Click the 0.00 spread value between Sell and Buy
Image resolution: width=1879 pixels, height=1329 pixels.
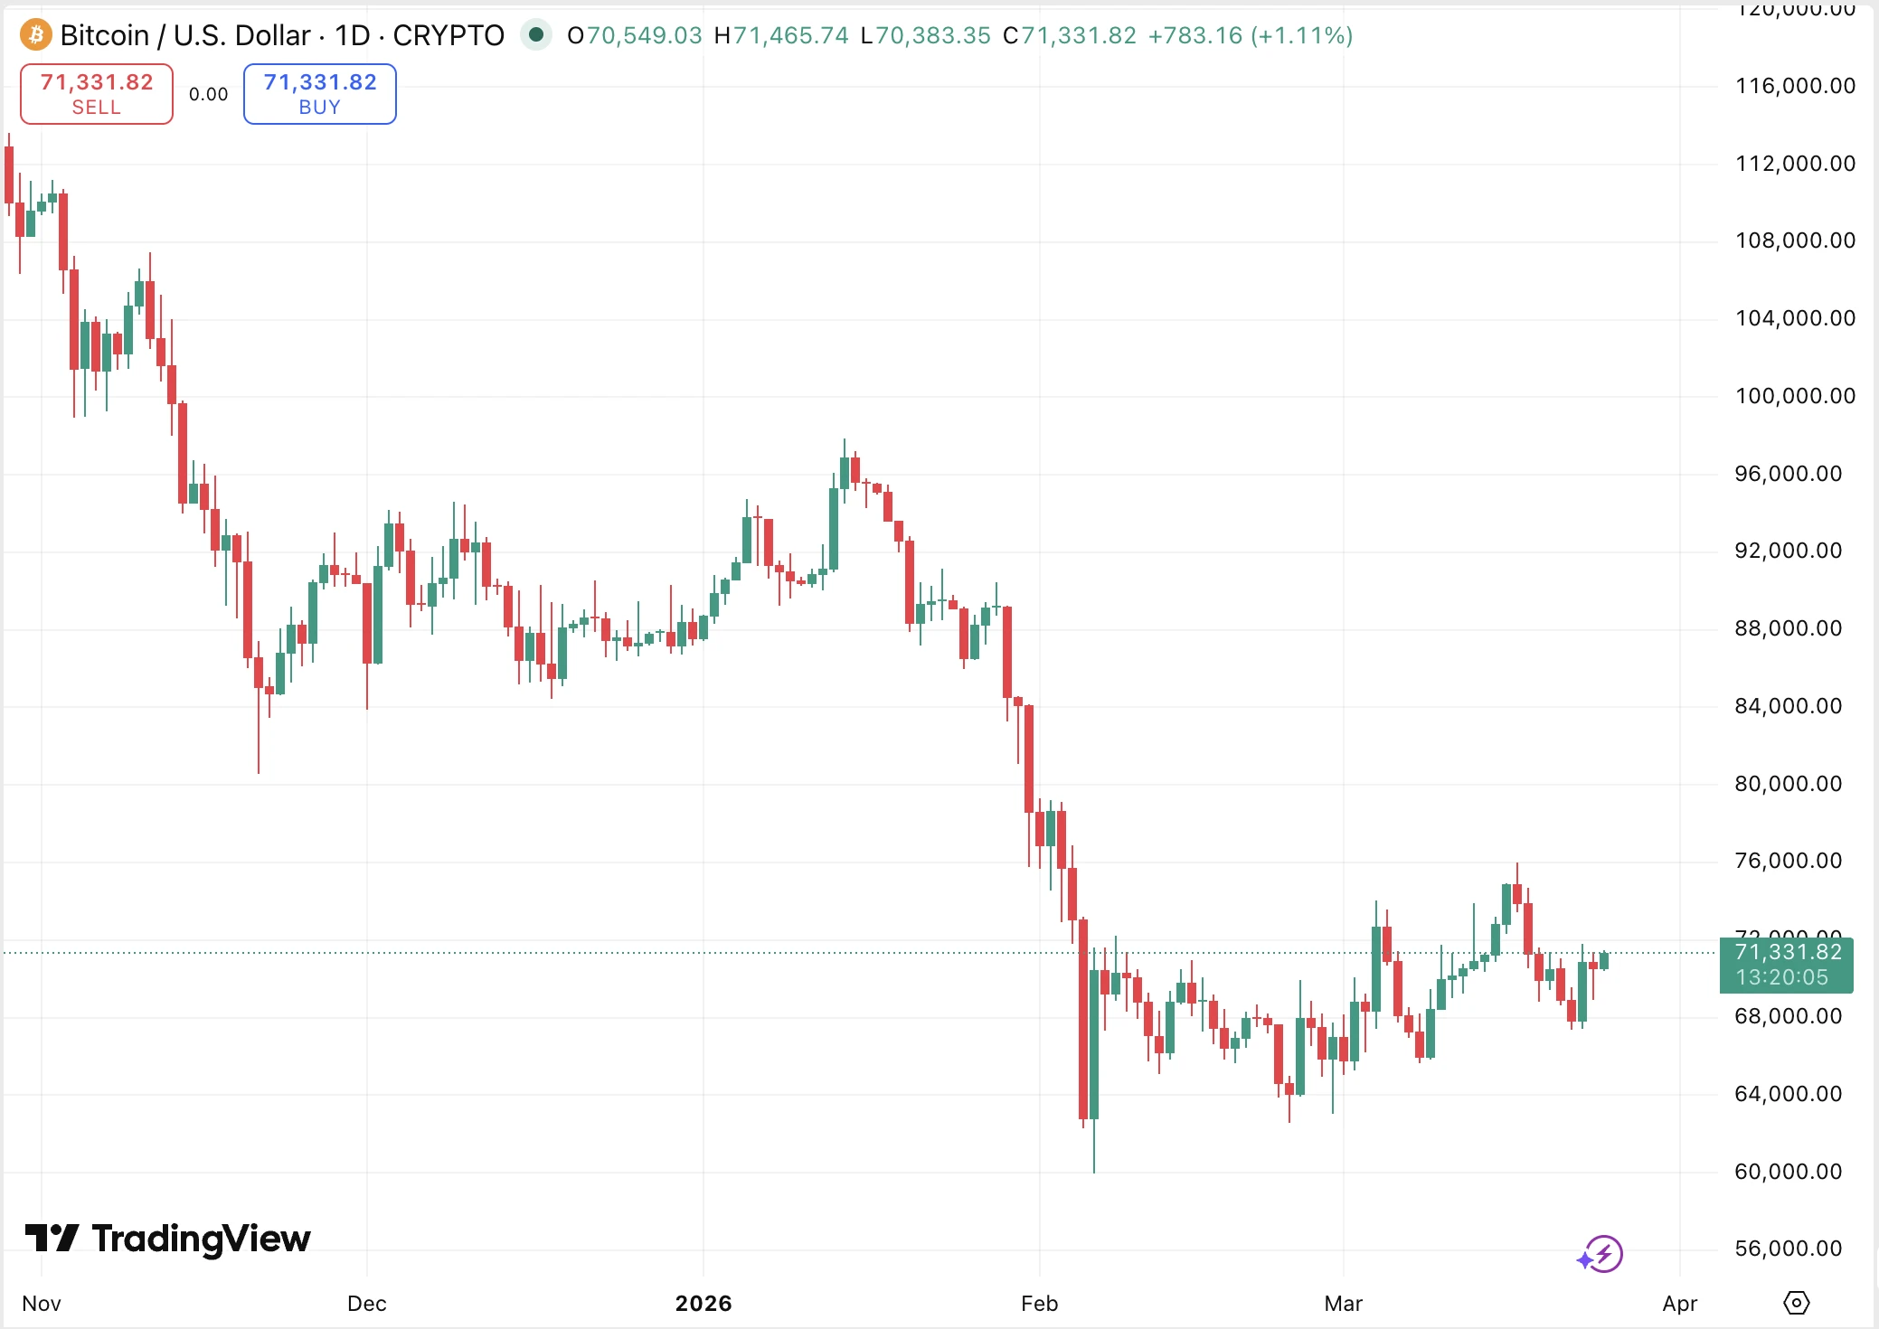point(208,94)
